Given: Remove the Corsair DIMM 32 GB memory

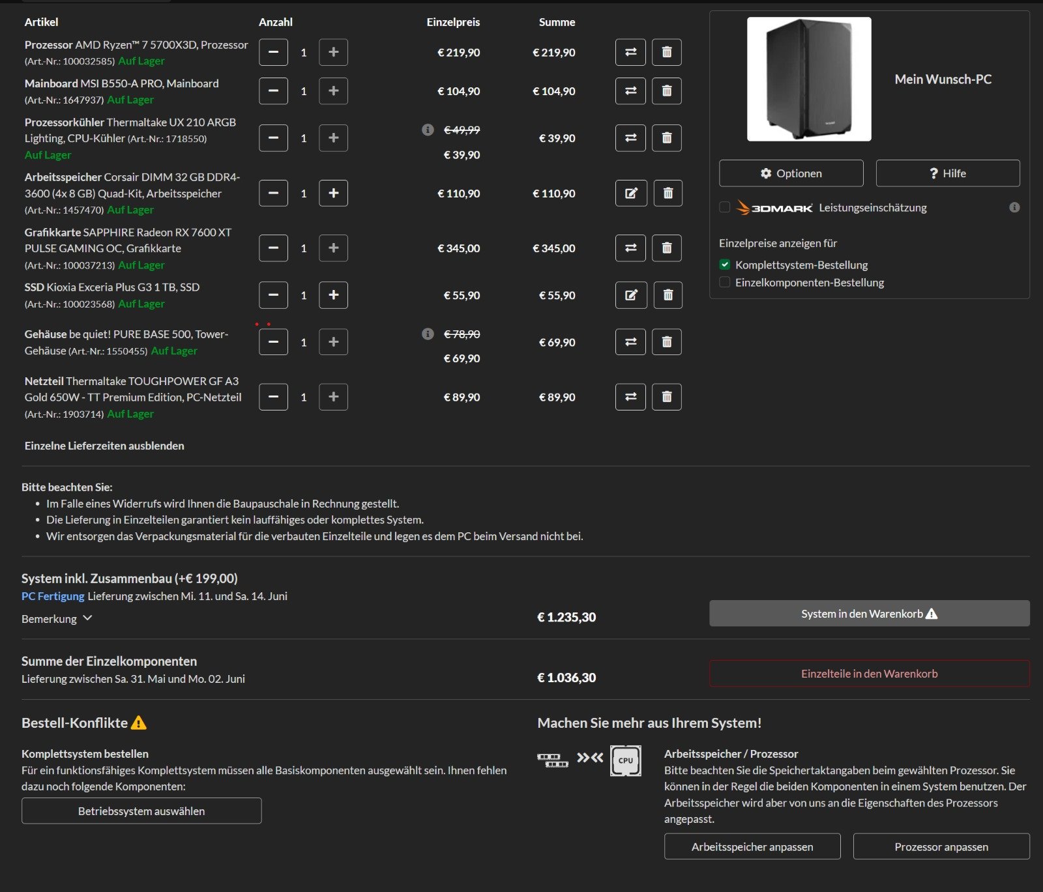Looking at the screenshot, I should pos(668,193).
